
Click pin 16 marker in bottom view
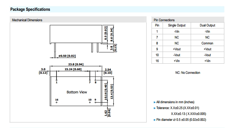pyautogui.click(x=56, y=102)
